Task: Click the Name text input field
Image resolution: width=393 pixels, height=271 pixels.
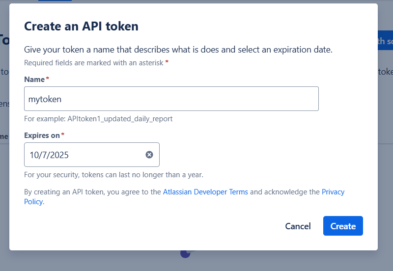Action: point(171,99)
